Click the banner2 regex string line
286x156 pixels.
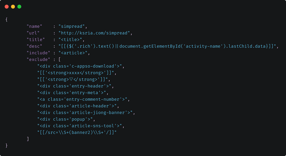77,132
